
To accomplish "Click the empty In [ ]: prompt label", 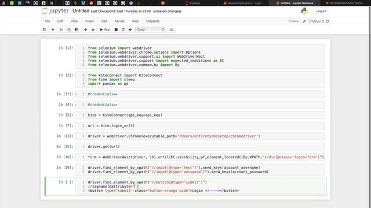I will pos(66,182).
